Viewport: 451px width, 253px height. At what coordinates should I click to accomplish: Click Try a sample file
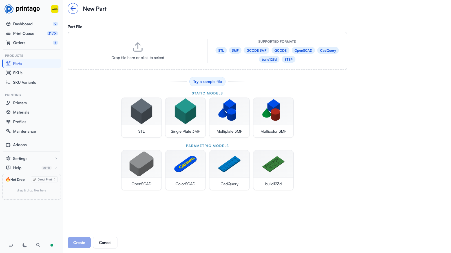click(207, 82)
